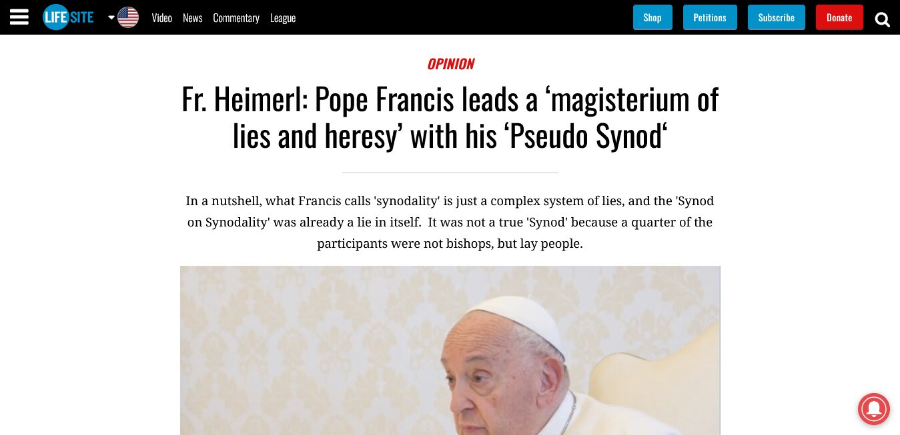Click the red notification bell icon
The width and height of the screenshot is (900, 435).
pyautogui.click(x=873, y=408)
